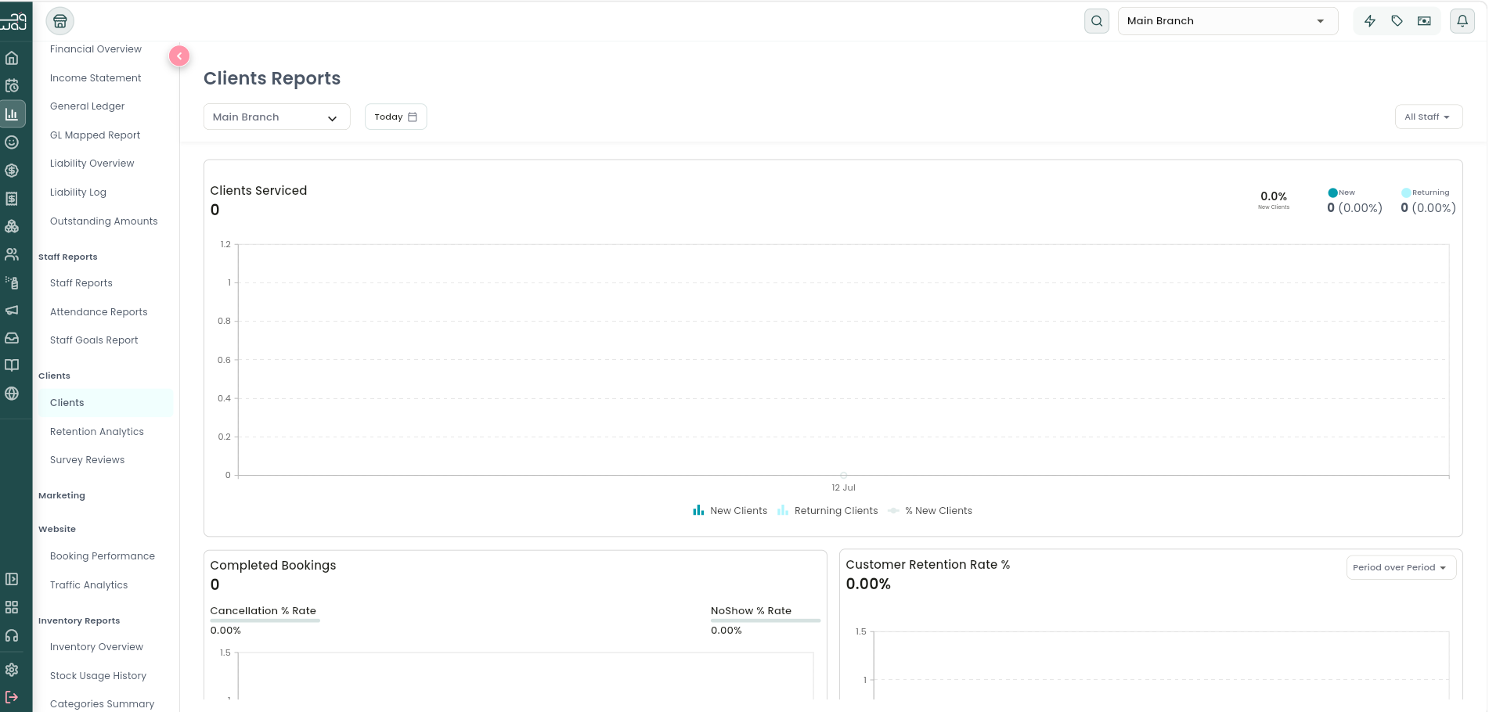Open Financial Overview report
The image size is (1489, 712).
tap(96, 49)
